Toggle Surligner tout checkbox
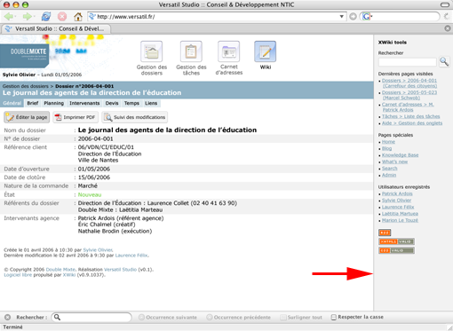The width and height of the screenshot is (453, 331). pyautogui.click(x=283, y=317)
